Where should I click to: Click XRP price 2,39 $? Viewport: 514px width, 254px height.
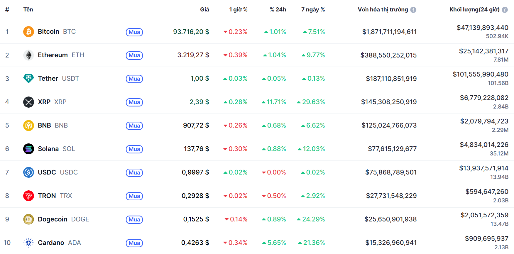199,102
